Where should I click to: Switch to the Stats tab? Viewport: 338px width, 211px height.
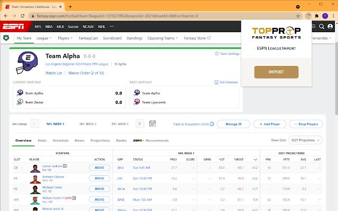(42, 140)
